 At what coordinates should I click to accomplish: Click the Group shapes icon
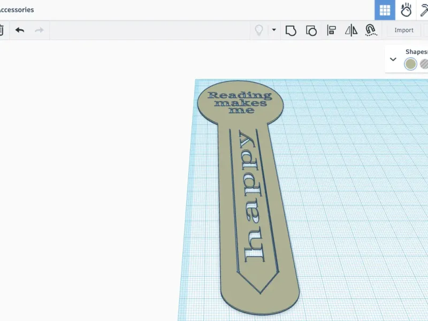point(291,30)
